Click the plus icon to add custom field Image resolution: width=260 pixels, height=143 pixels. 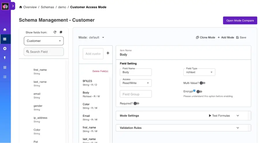point(108,53)
